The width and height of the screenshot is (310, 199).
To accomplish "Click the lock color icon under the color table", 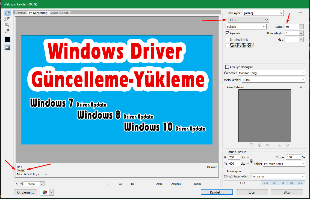I will tap(267, 145).
